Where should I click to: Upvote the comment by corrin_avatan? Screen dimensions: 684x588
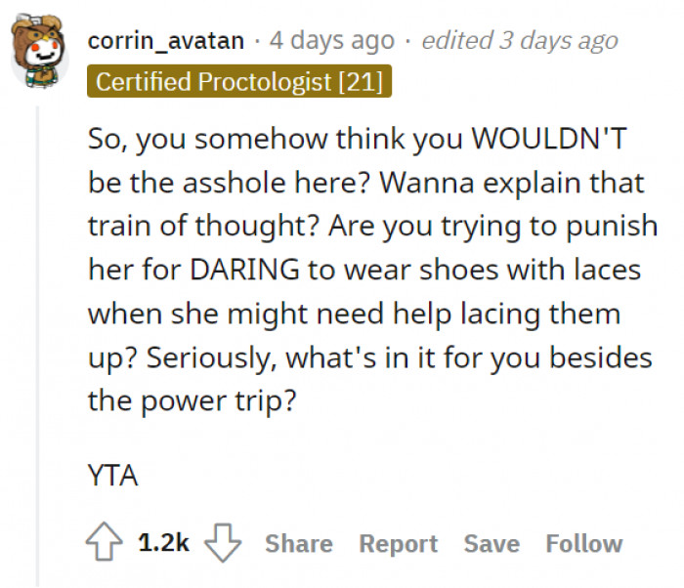[107, 543]
